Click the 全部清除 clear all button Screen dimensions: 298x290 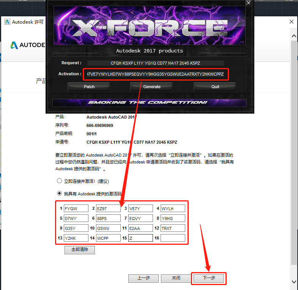[x=80, y=250]
